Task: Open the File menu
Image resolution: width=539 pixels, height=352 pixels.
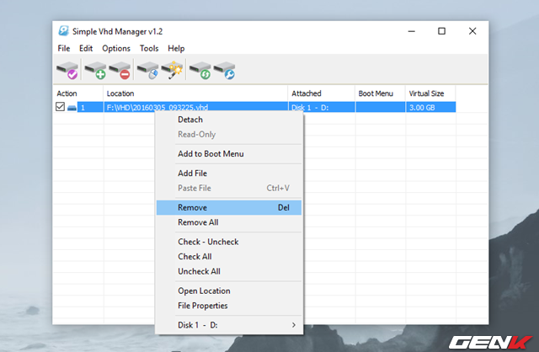Action: 64,49
